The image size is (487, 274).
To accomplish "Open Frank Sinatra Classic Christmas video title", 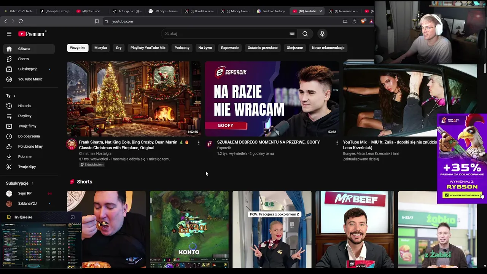I will (x=134, y=145).
